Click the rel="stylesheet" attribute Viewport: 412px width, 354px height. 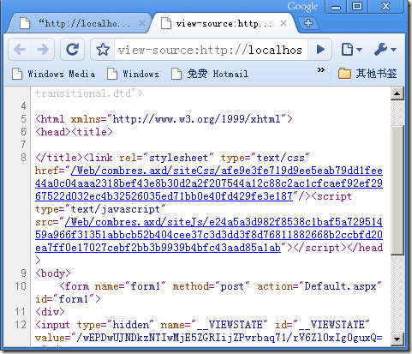(x=166, y=158)
